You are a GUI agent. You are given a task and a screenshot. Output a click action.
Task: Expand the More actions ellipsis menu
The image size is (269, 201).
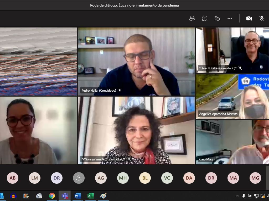pos(230,18)
